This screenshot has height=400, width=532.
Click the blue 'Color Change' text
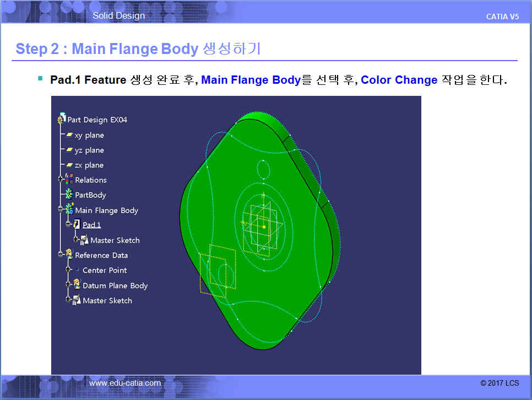tap(399, 80)
